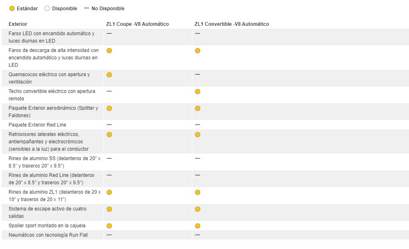
Task: Click the Paquete Exterior Red Line row label
Action: tap(37, 125)
